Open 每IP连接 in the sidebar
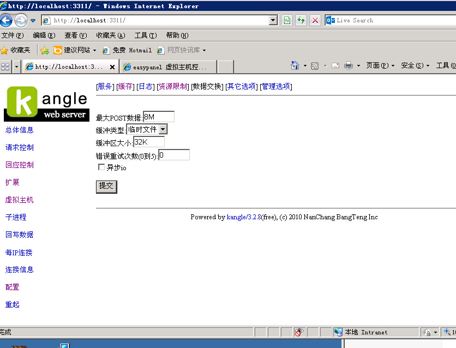The height and width of the screenshot is (348, 456). pyautogui.click(x=19, y=253)
